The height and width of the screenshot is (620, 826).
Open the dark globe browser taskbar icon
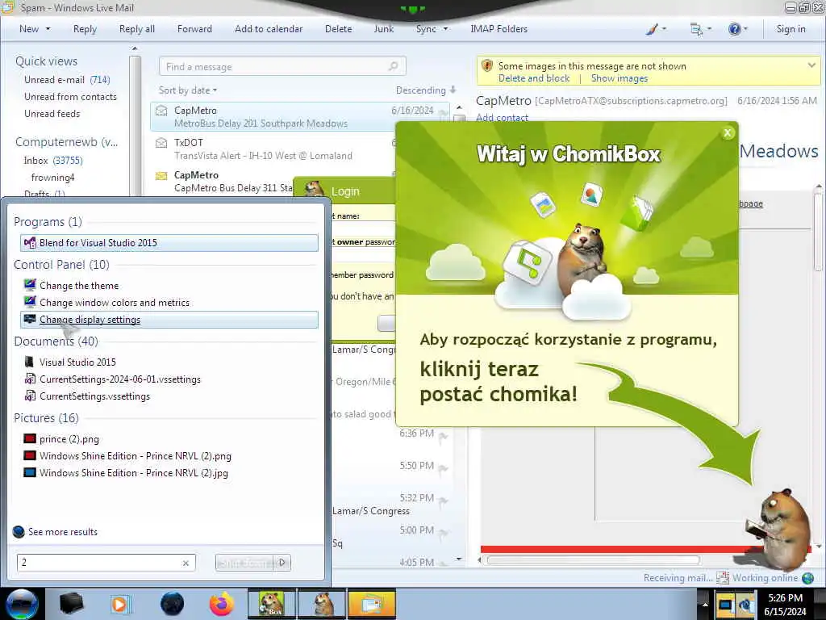(172, 604)
